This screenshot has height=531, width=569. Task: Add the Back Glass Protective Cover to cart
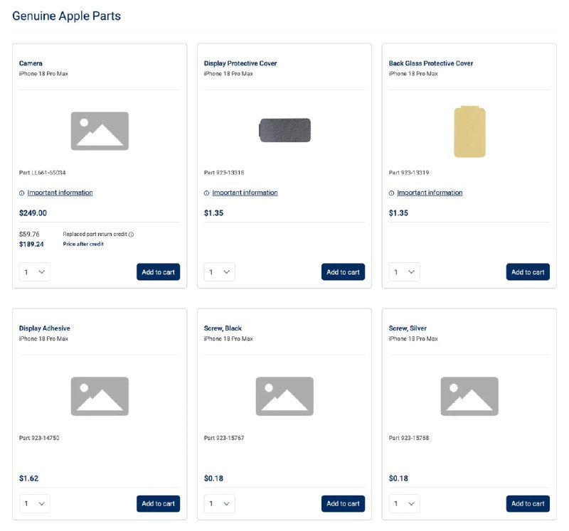coord(528,272)
